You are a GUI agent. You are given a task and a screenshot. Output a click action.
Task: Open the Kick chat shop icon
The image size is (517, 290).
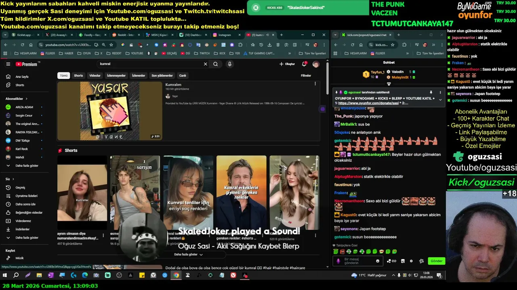click(x=403, y=261)
